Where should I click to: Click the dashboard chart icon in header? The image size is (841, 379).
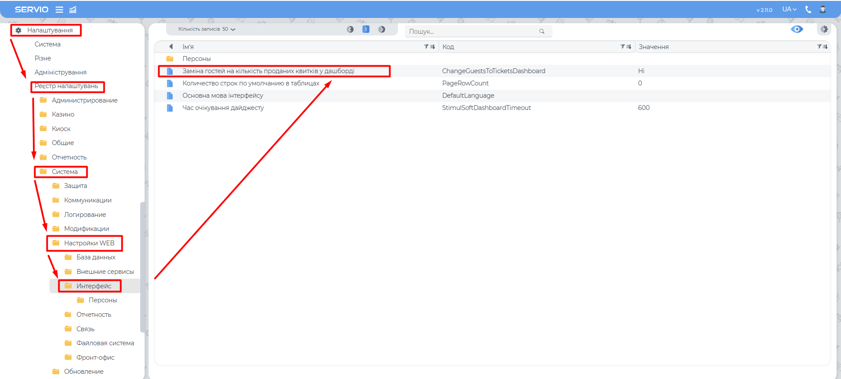73,10
